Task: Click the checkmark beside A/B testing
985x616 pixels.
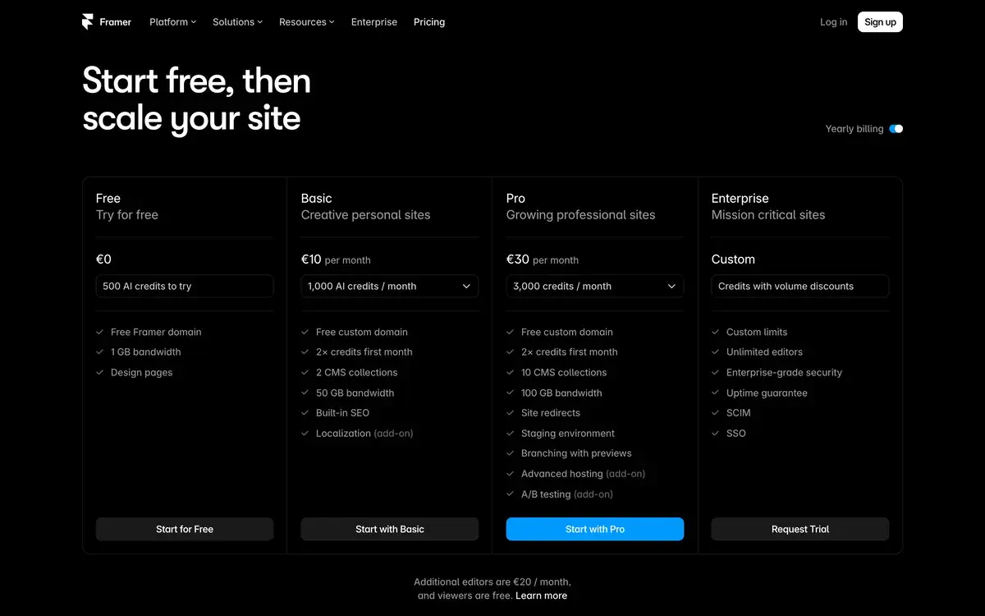Action: click(x=511, y=494)
